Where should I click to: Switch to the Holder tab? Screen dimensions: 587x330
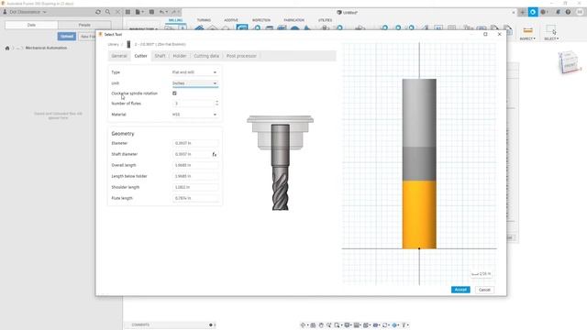(x=180, y=56)
